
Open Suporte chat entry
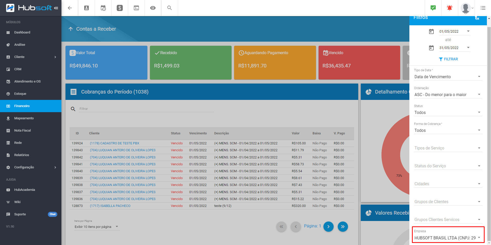(31, 214)
